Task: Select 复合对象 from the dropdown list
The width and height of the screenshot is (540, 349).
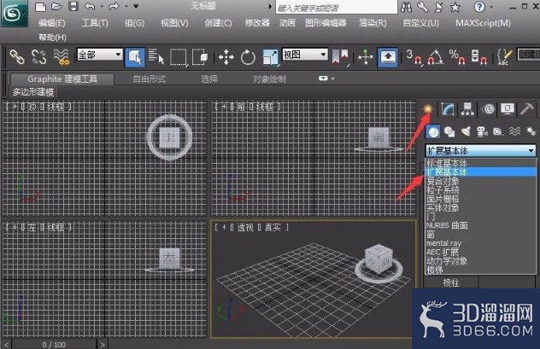Action: point(480,181)
